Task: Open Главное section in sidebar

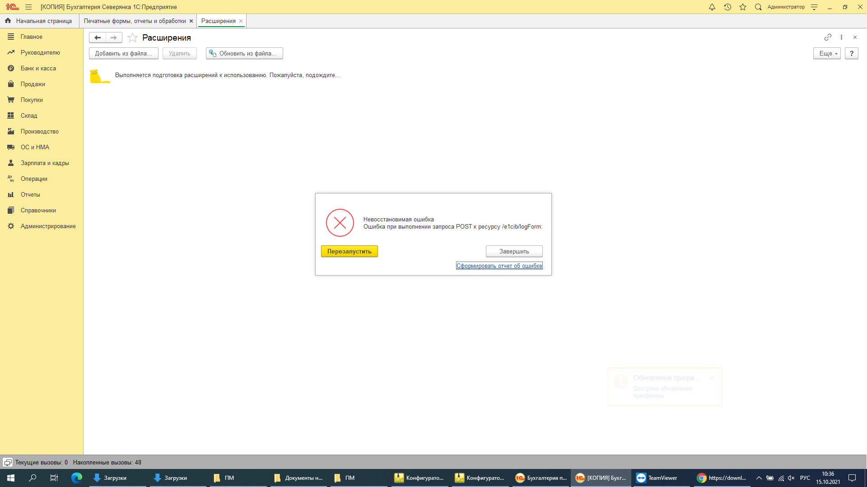Action: [x=42, y=37]
